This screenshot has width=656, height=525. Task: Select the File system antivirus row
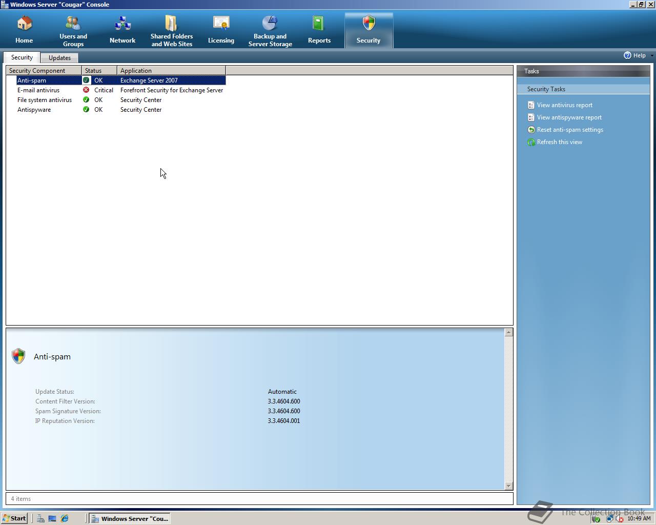(x=121, y=99)
